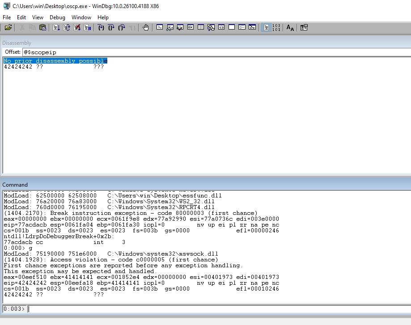
Task: Open the Debug menu
Action: [57, 17]
